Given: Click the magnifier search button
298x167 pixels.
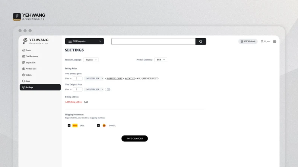Looking at the screenshot, I should pyautogui.click(x=201, y=42).
